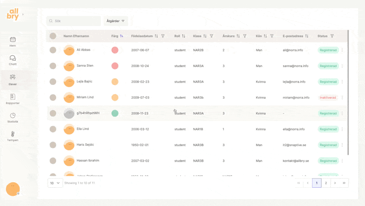Switch to the Elever sidebar section
Viewport: 365px width, 206px height.
pos(13,79)
